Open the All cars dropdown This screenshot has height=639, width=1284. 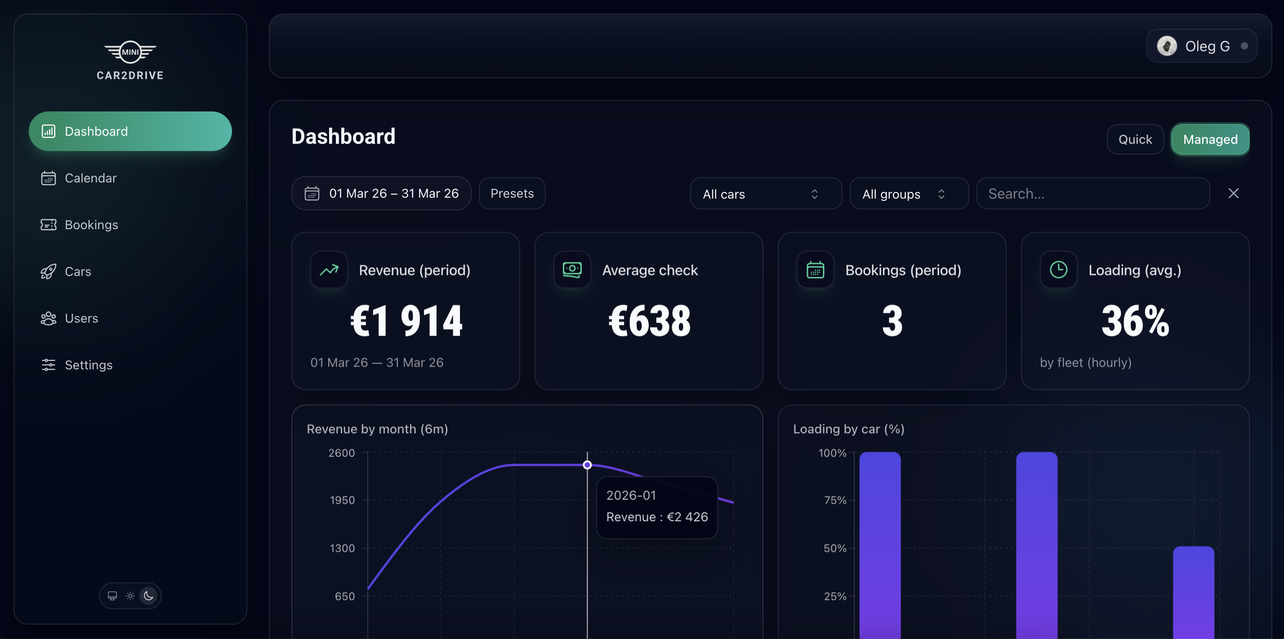coord(766,194)
